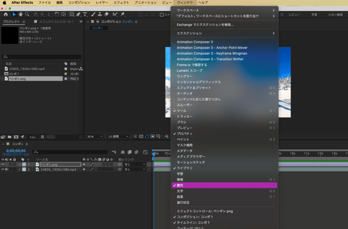The height and width of the screenshot is (229, 348).
Task: Click the new folder icon in Project panel
Action: 10,137
